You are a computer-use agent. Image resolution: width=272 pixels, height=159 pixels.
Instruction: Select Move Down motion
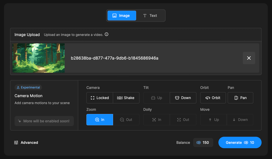(240, 120)
